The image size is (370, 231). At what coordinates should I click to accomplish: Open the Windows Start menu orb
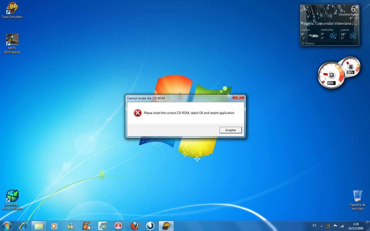[7, 226]
